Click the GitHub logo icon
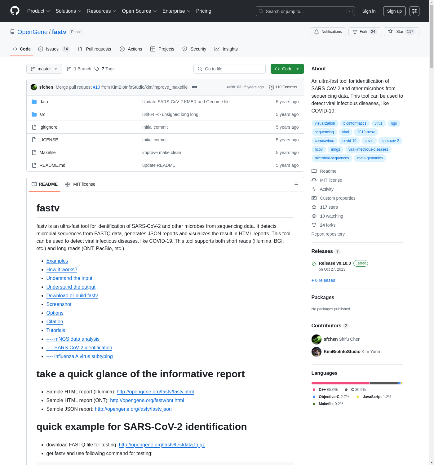This screenshot has height=465, width=434. click(x=15, y=11)
